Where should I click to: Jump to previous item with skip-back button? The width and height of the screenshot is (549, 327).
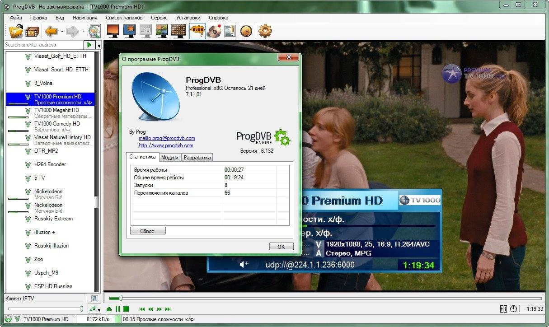[x=142, y=309]
